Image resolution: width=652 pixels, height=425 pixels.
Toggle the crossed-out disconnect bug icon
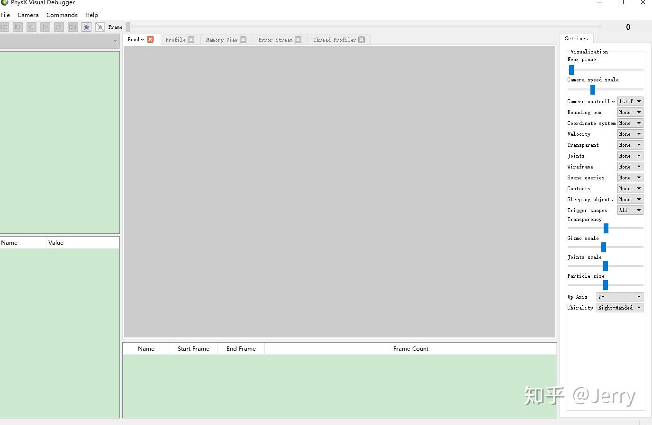100,27
